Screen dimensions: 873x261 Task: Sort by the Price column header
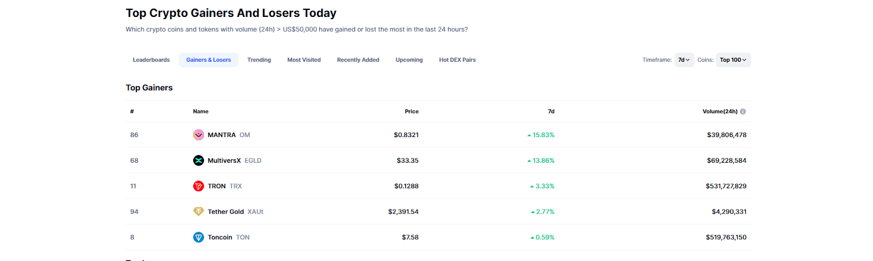[x=411, y=111]
